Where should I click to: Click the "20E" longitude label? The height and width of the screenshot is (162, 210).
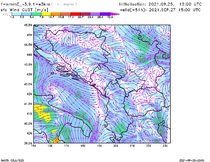(116, 146)
